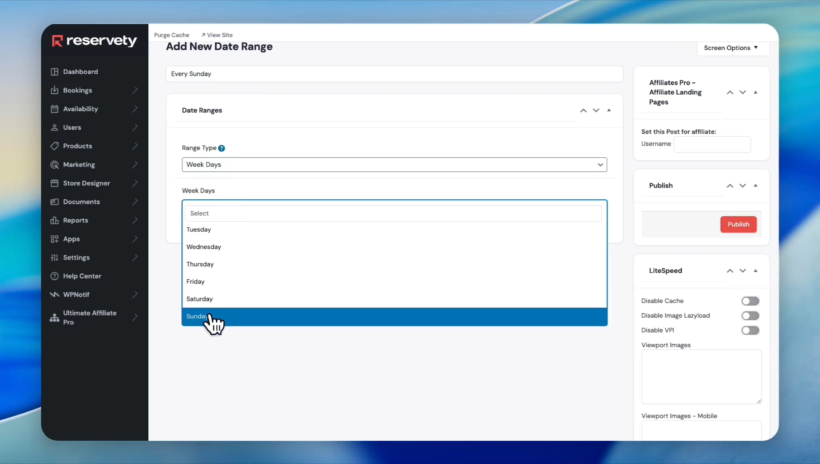Enable the Disable Cache toggle
Screen dimensions: 820x464
pos(750,301)
